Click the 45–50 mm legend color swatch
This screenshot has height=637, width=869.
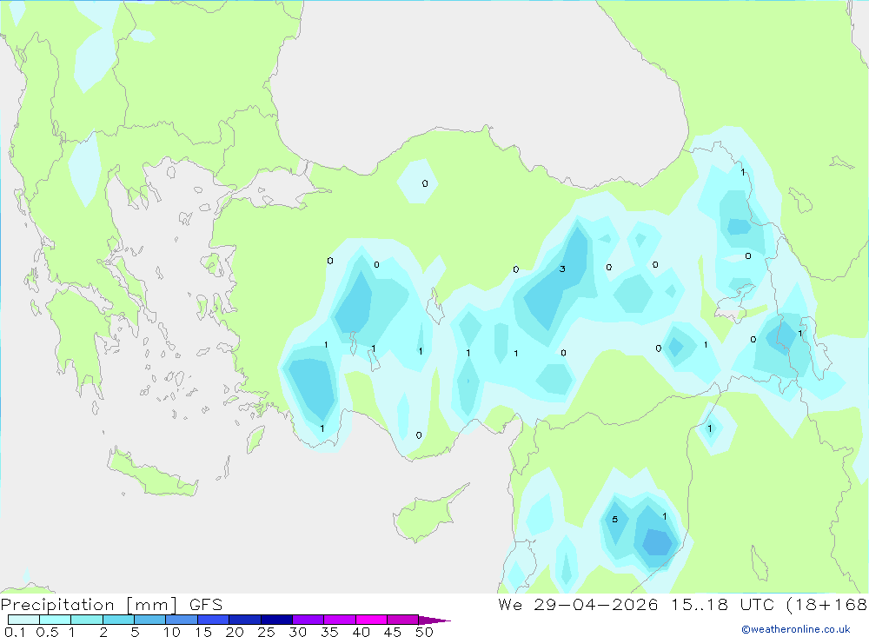(403, 620)
